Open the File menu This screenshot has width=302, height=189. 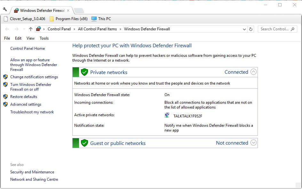(7, 38)
